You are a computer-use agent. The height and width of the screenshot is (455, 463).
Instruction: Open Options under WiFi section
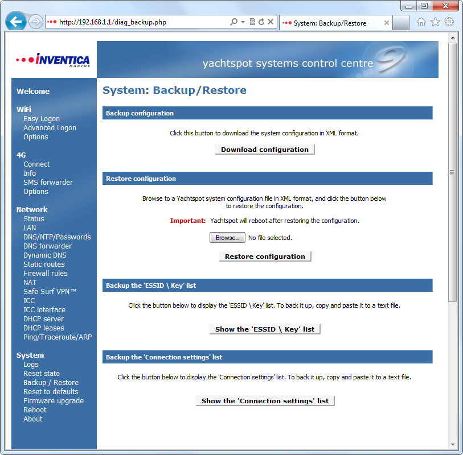tap(36, 137)
